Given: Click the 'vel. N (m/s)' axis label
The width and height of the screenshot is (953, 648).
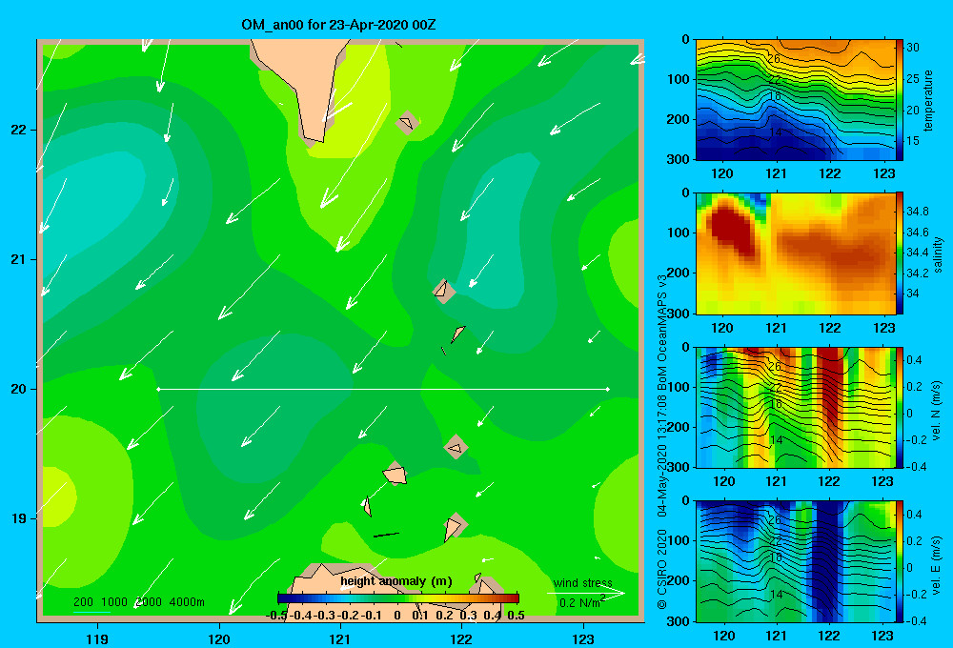Looking at the screenshot, I should [x=937, y=411].
